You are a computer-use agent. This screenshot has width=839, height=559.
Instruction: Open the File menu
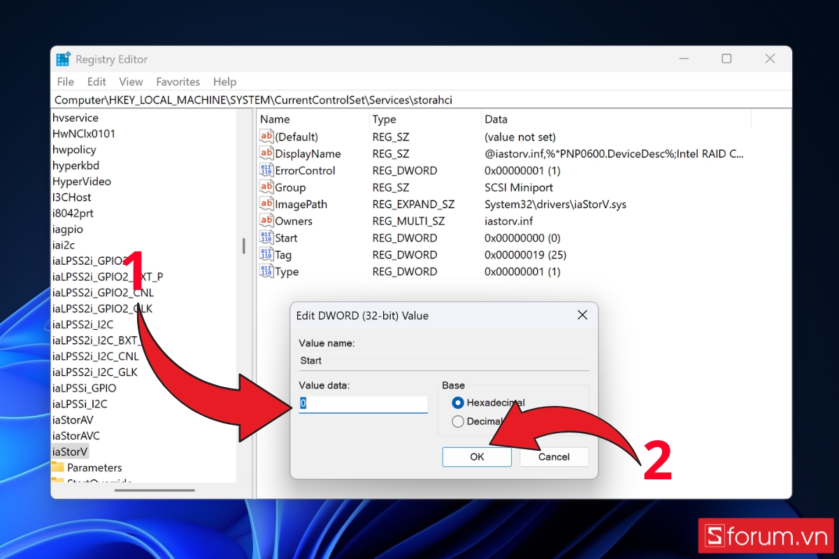tap(65, 82)
